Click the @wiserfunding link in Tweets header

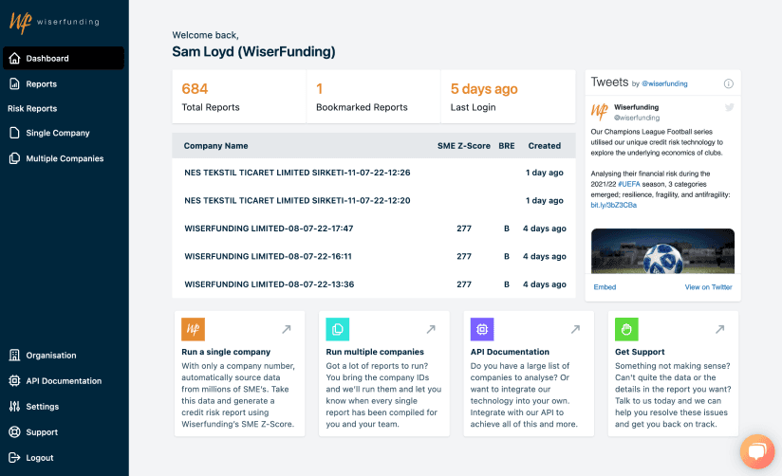point(664,83)
